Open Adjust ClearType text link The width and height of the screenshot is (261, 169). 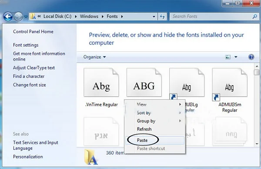pyautogui.click(x=34, y=68)
